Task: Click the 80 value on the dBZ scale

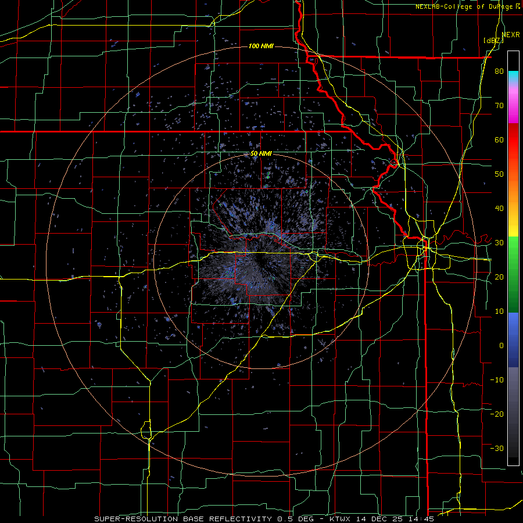Action: [x=499, y=71]
